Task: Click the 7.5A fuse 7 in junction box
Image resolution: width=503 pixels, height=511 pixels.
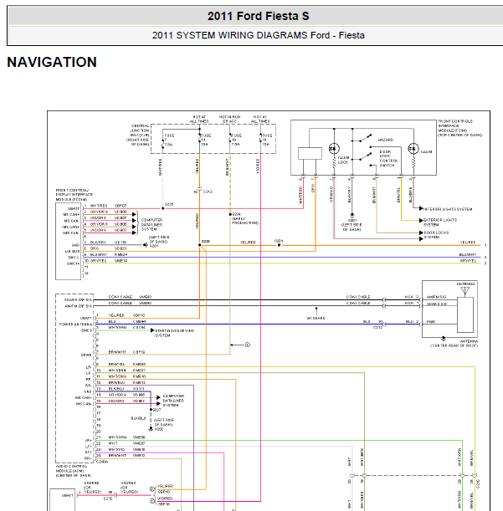Action: point(162,141)
